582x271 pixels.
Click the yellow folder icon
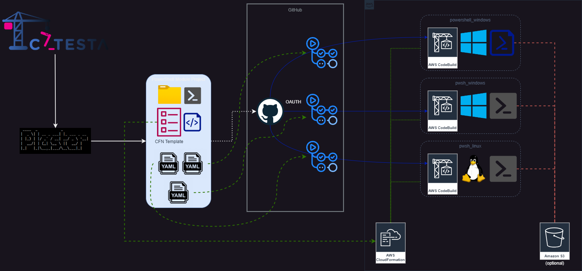click(x=169, y=95)
